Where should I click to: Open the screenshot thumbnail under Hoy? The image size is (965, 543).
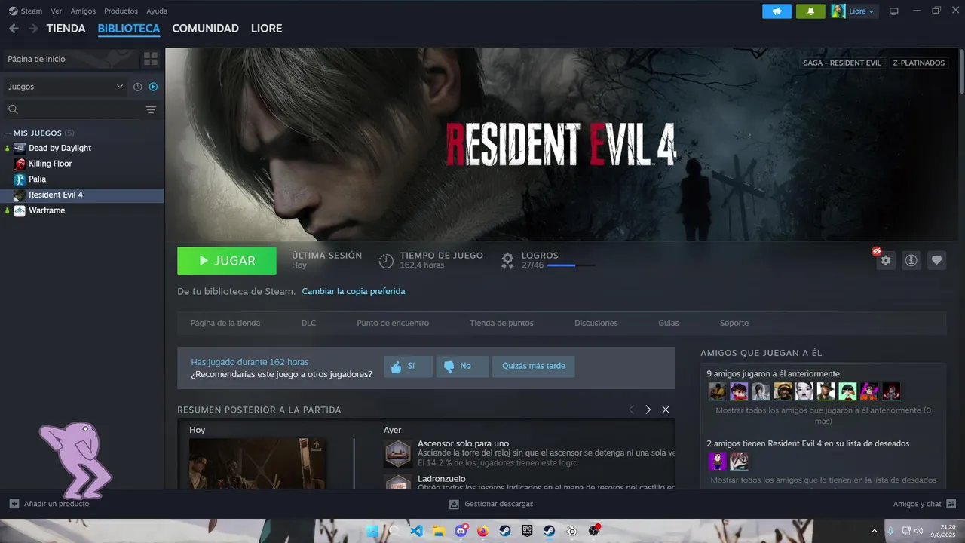258,463
